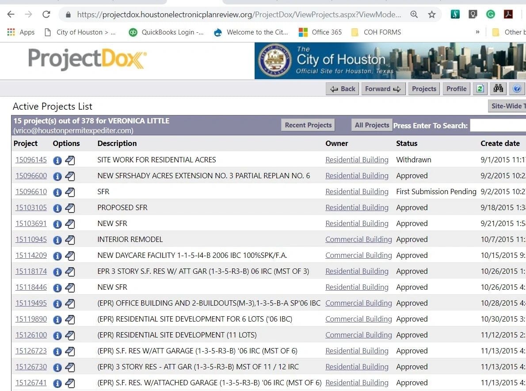Open the Apps bookmarks shortcut
Image resolution: width=526 pixels, height=391 pixels.
(x=21, y=32)
